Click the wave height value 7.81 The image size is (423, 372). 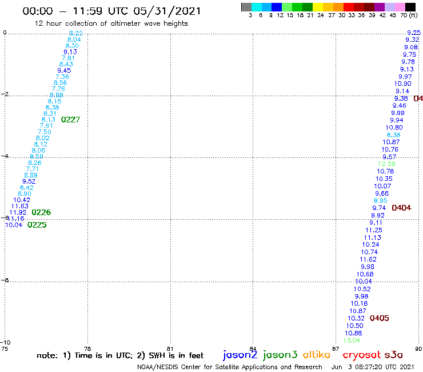pyautogui.click(x=68, y=58)
